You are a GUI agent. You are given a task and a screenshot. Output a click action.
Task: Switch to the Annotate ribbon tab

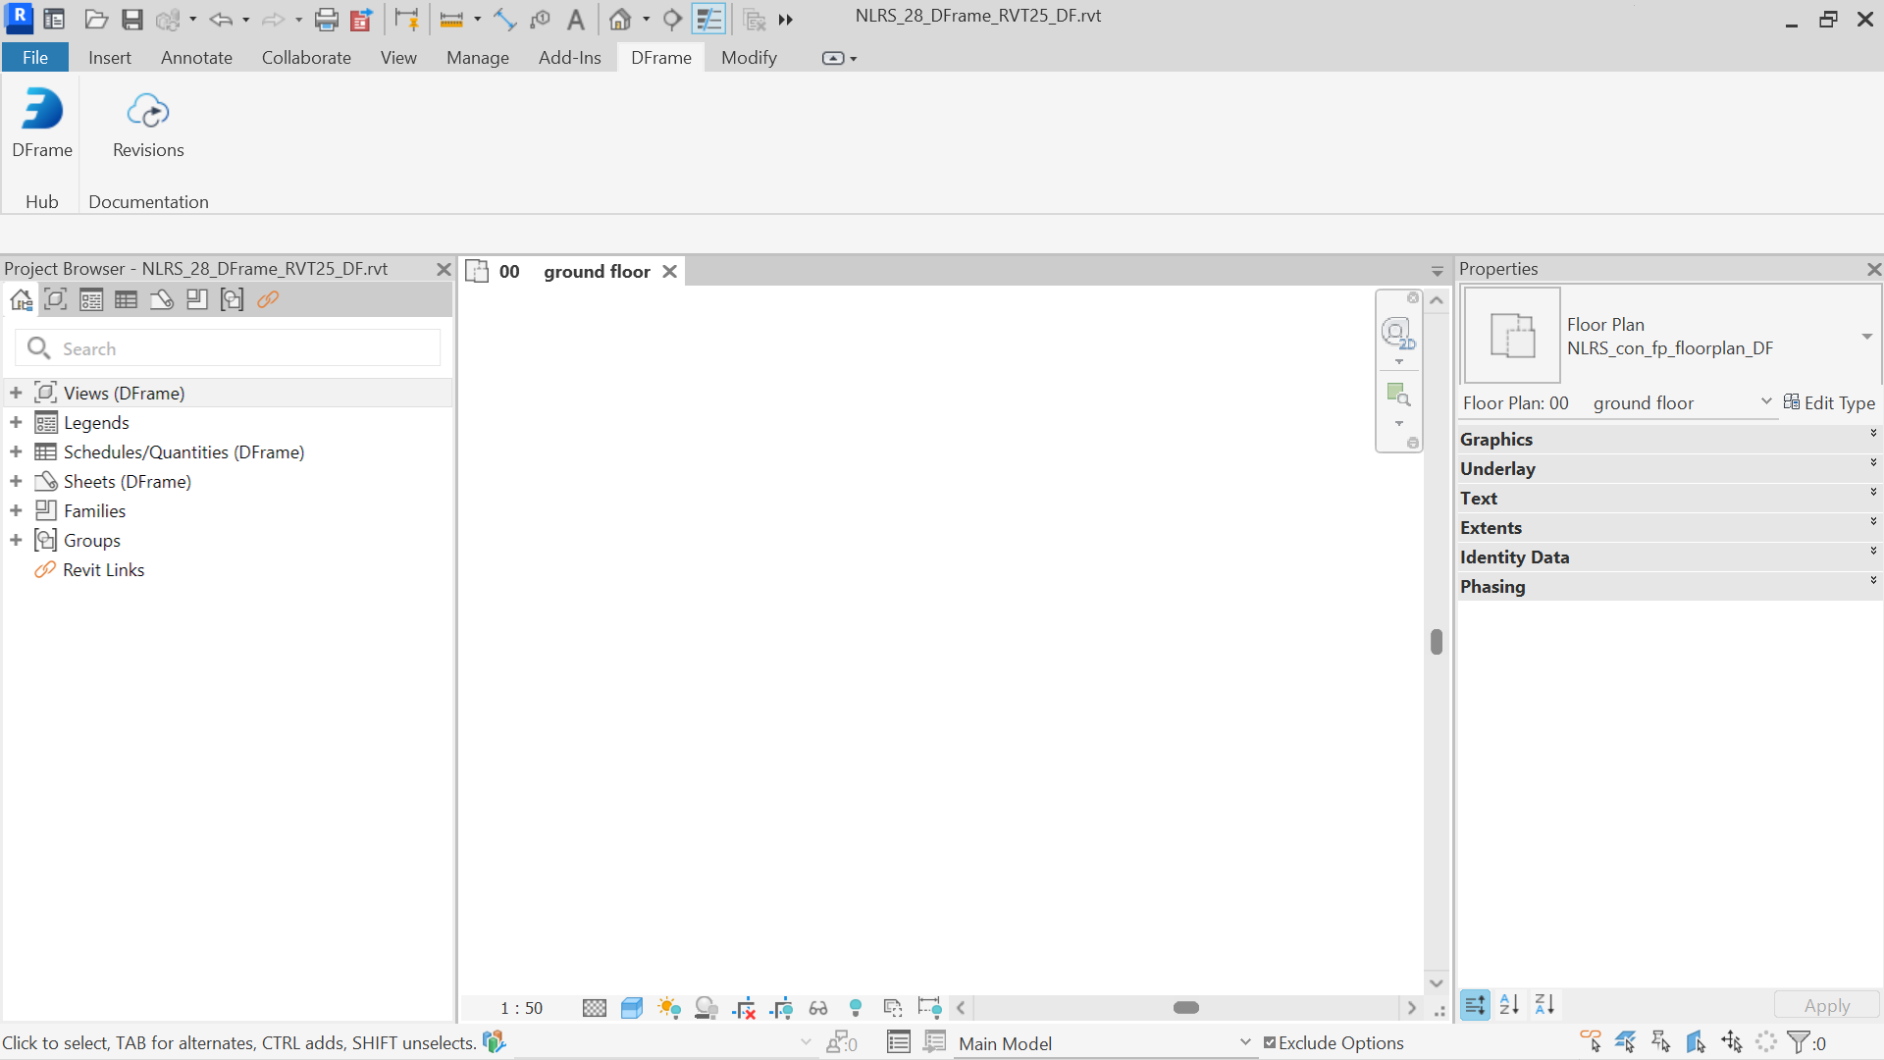196,57
